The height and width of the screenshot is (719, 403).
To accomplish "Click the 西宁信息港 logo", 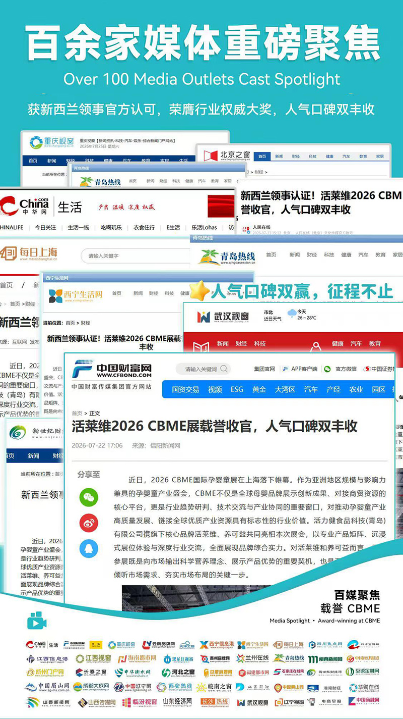I will [217, 645].
